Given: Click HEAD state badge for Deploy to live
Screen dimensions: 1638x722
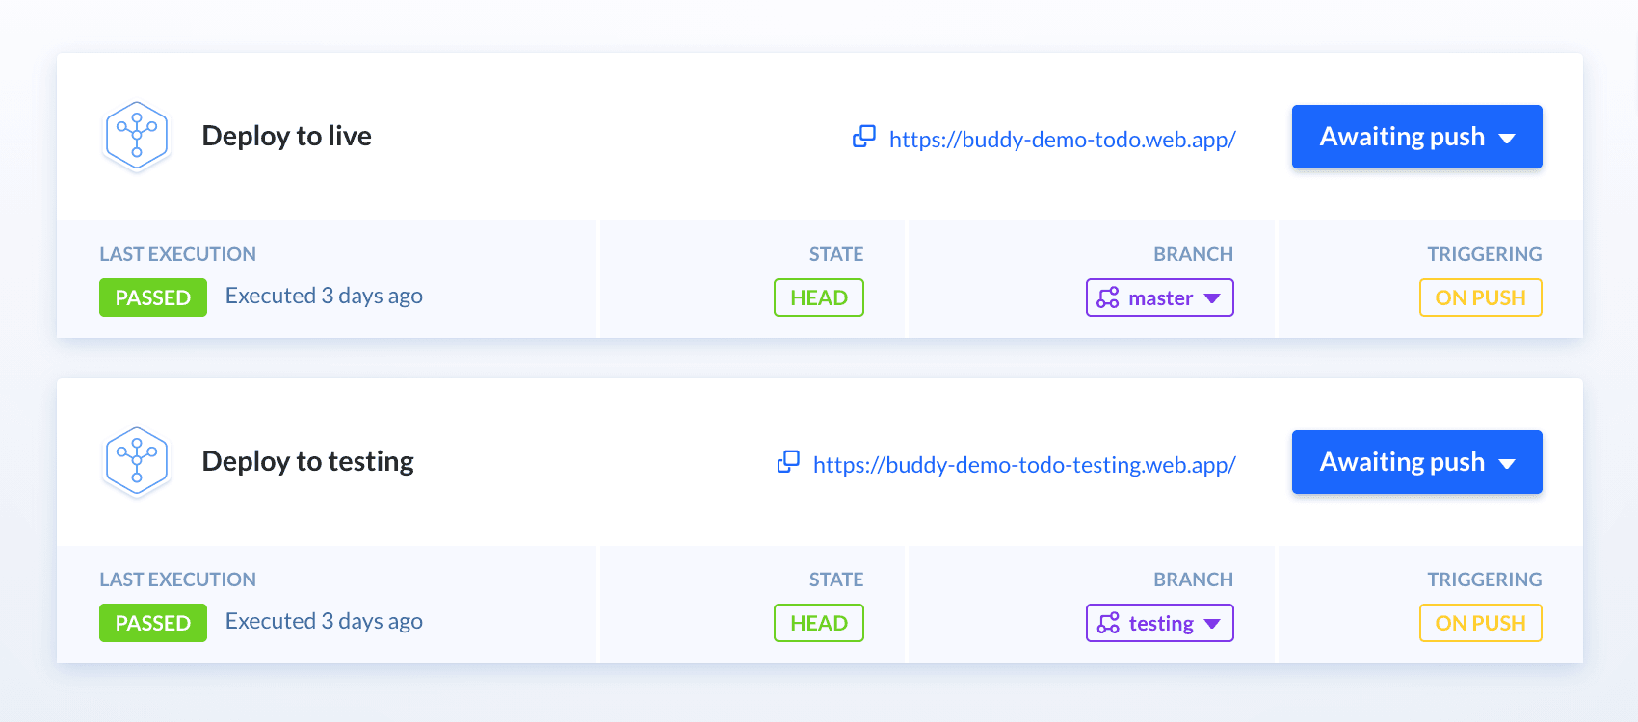Looking at the screenshot, I should tap(819, 297).
